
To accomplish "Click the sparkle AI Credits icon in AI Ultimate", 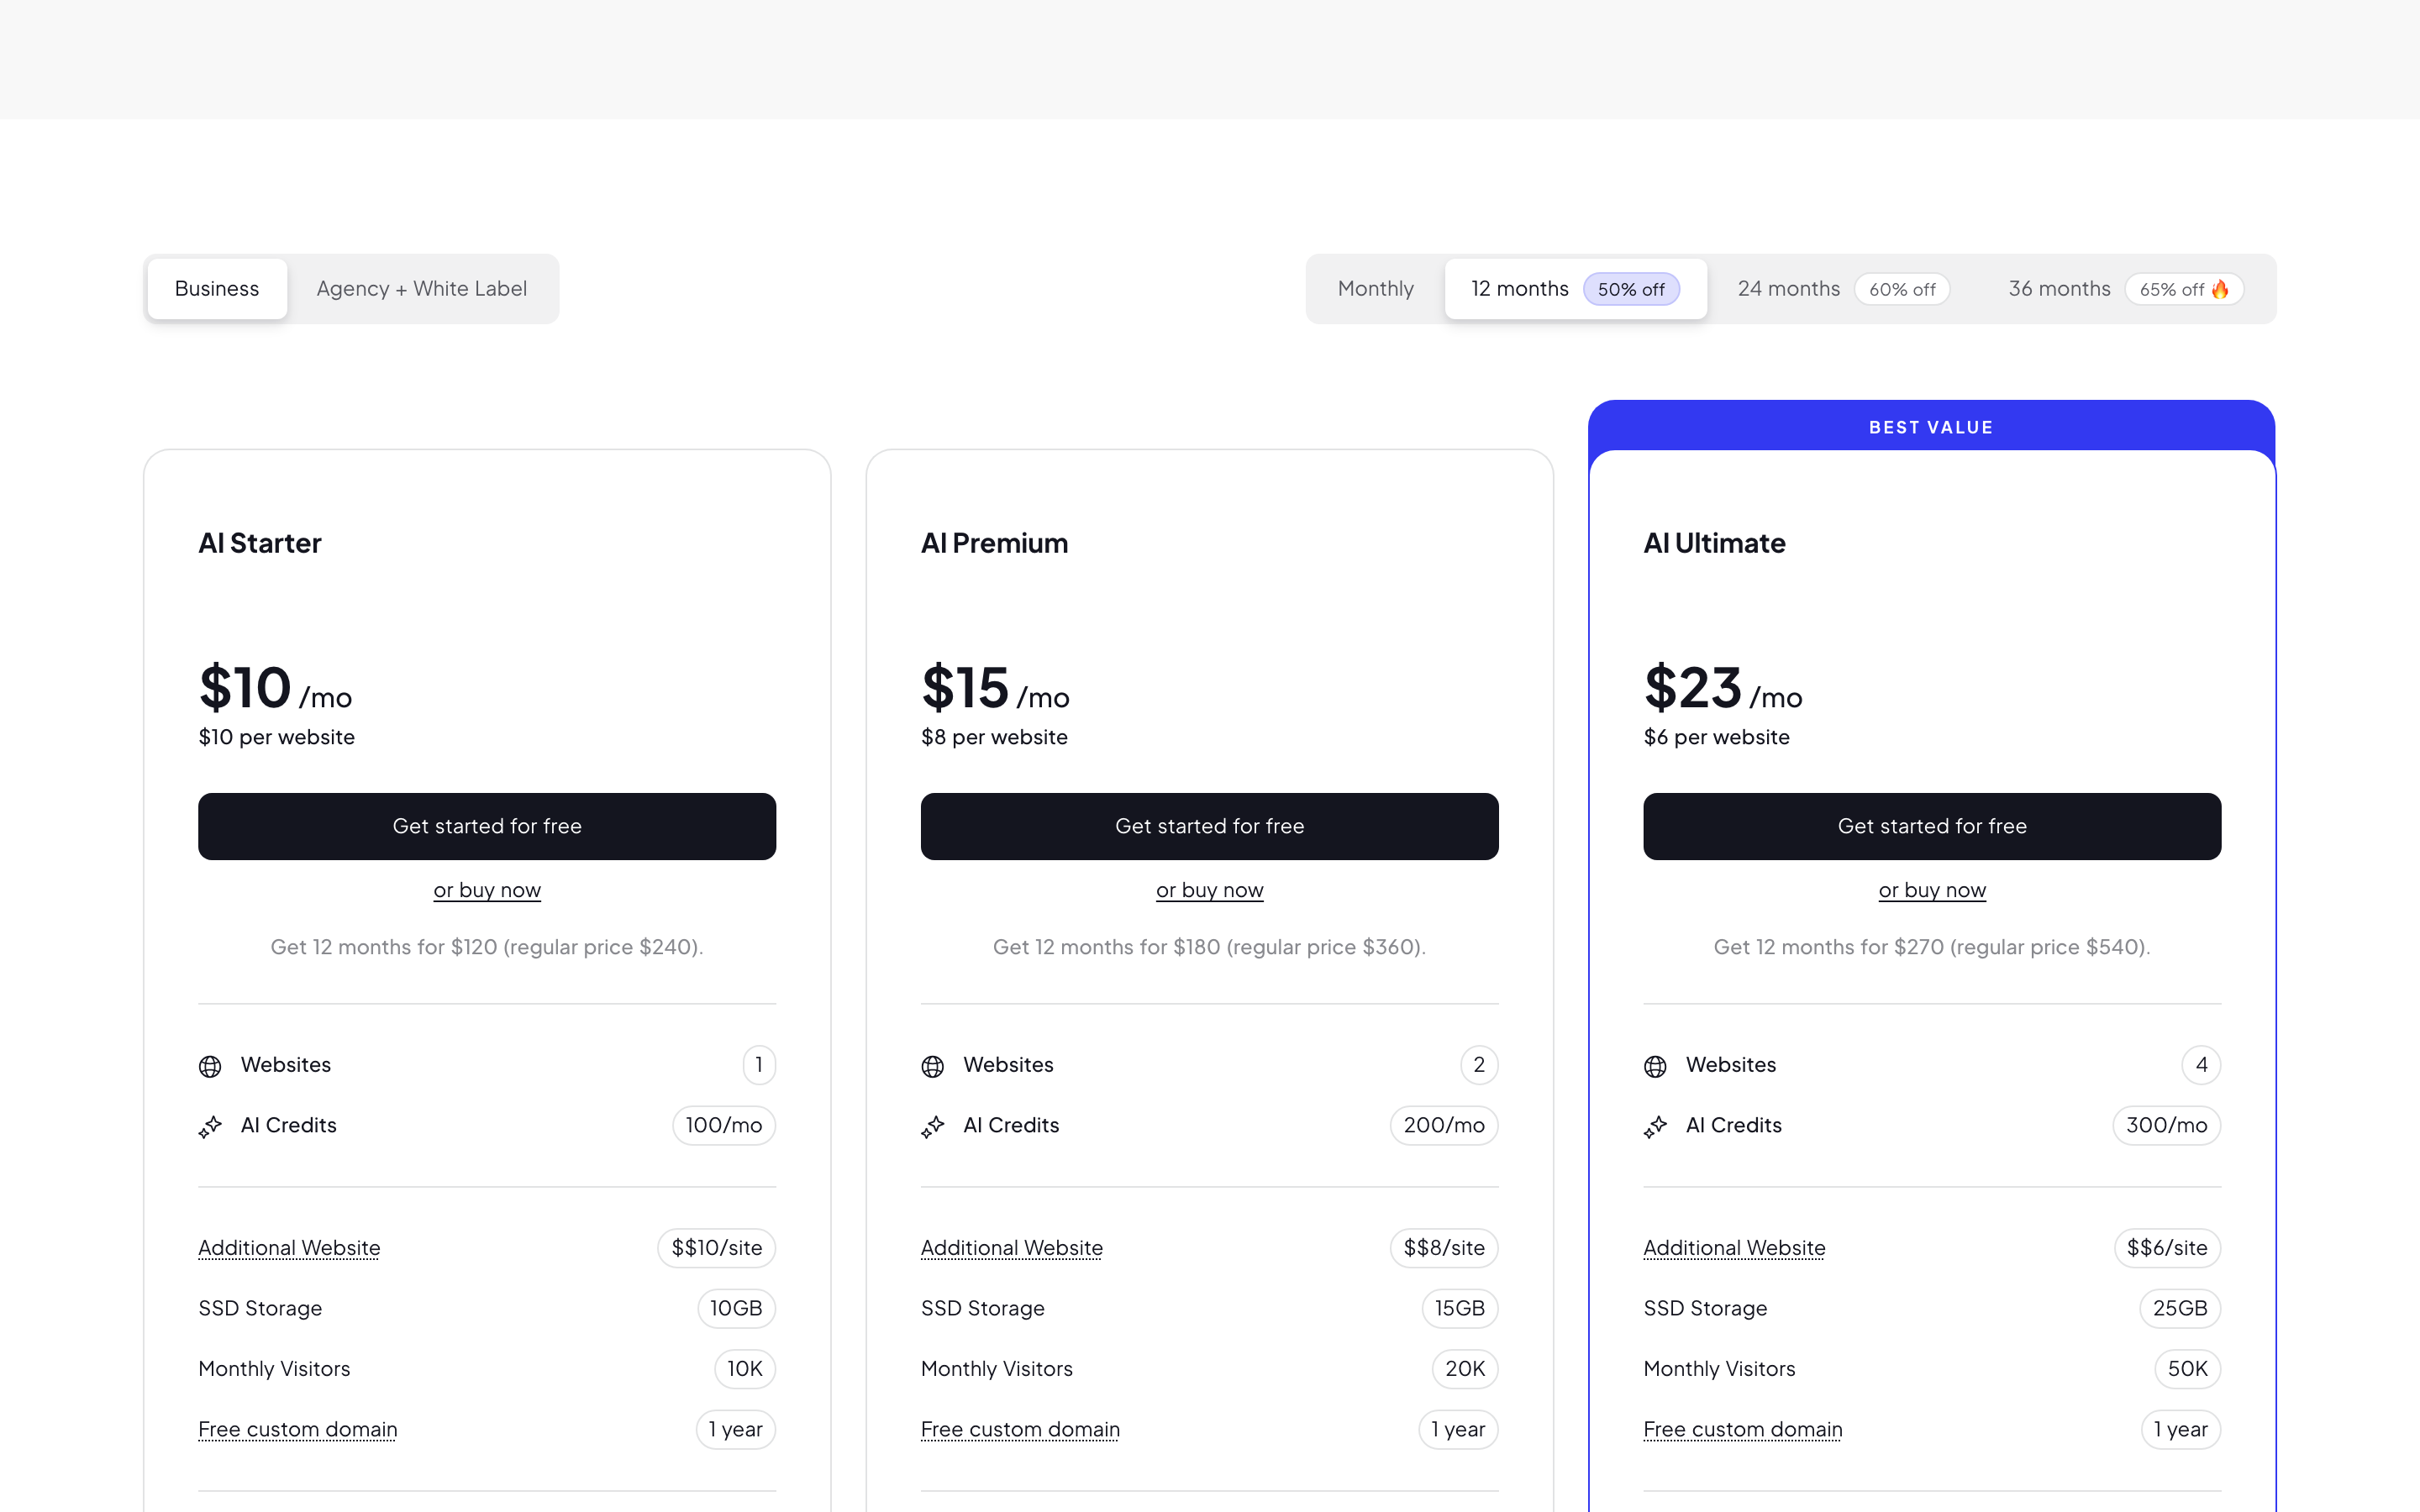I will (1655, 1127).
